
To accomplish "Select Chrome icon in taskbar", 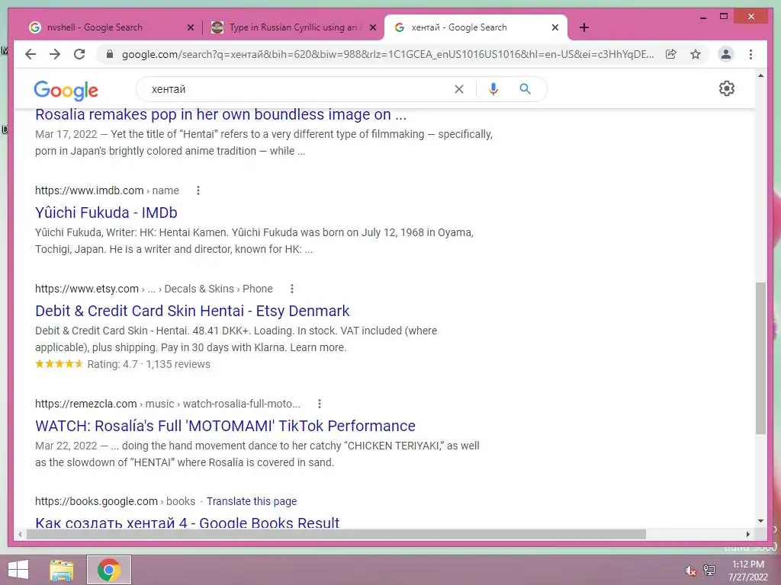I will click(109, 570).
